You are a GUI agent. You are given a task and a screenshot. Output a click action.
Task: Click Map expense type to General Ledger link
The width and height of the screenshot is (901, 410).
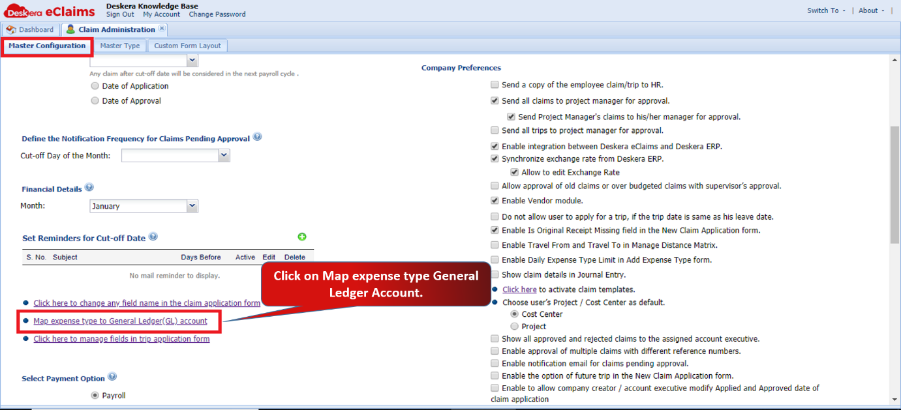tap(120, 321)
